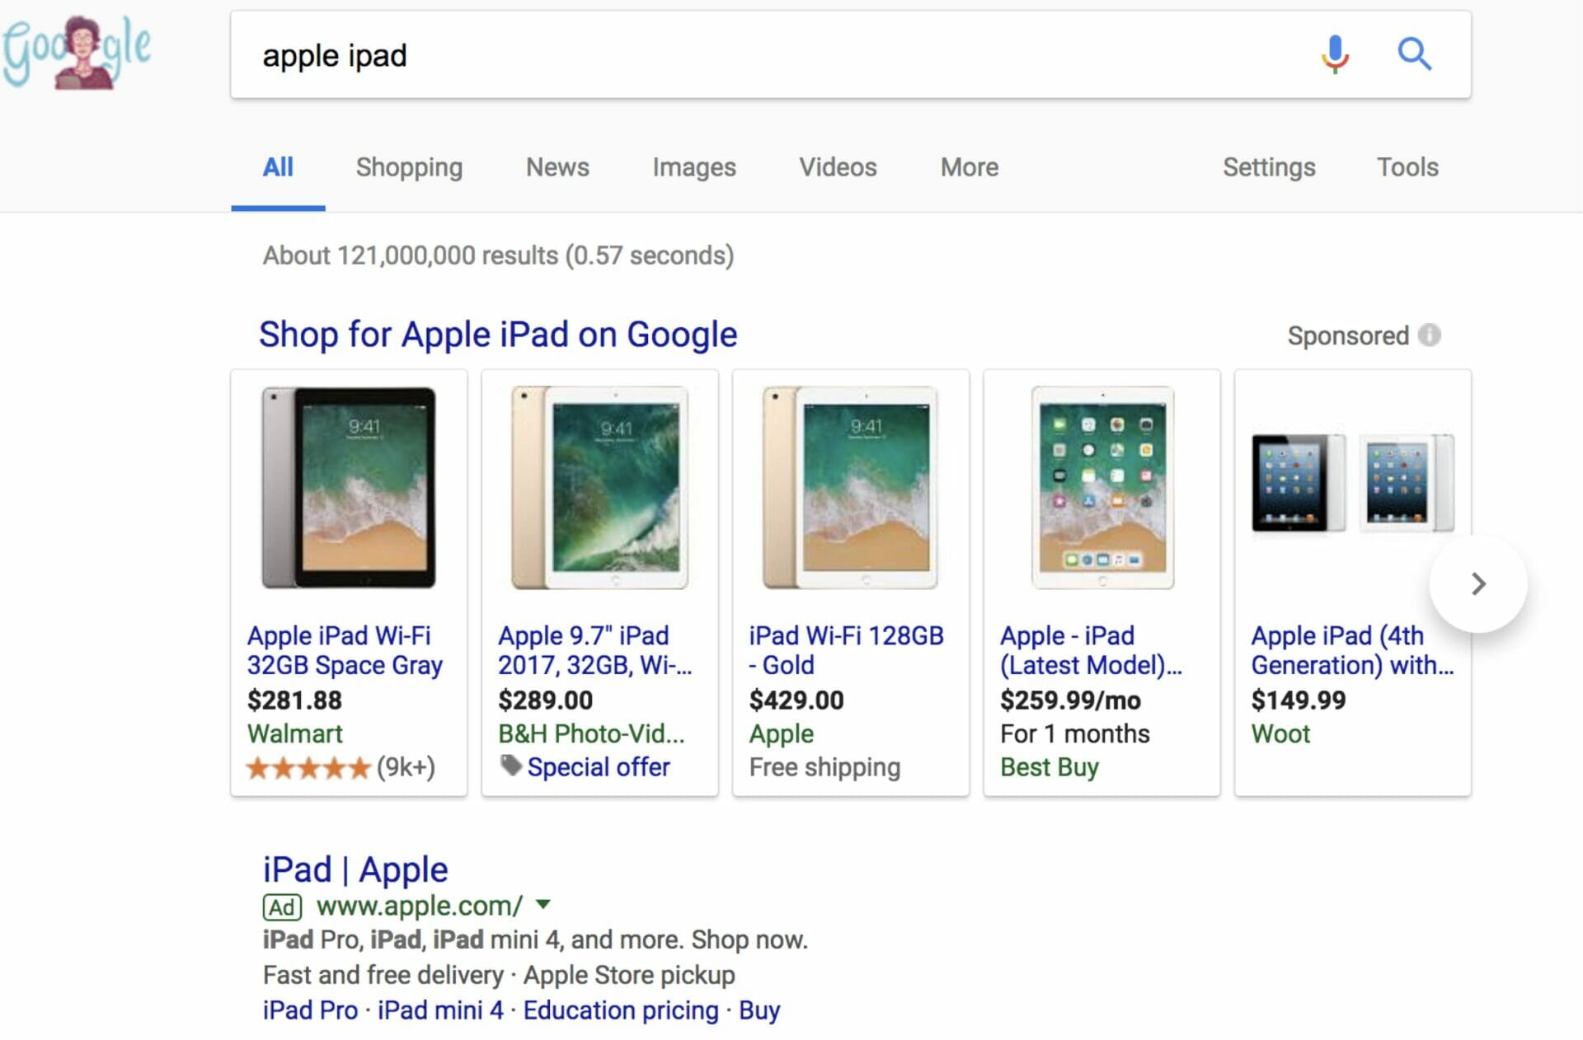Open Shop for Apple iPad on Google
Screen dimensions: 1583x1040
coord(498,335)
